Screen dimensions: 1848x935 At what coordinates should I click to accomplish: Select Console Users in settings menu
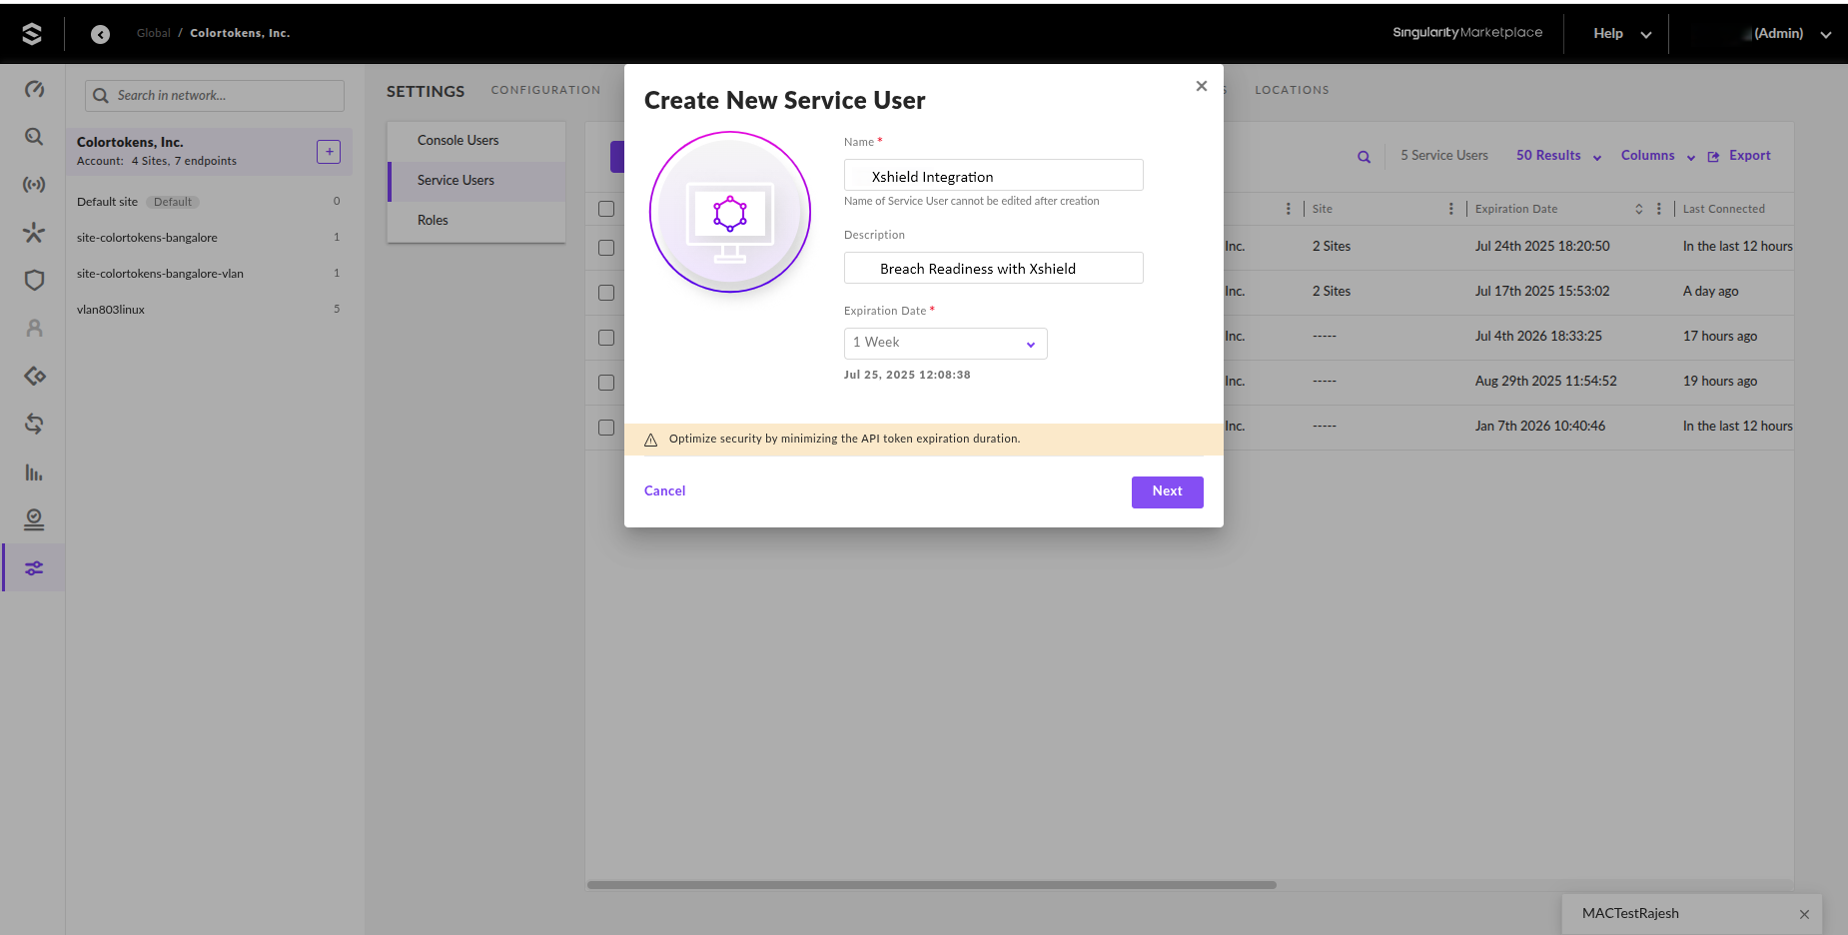tap(458, 141)
